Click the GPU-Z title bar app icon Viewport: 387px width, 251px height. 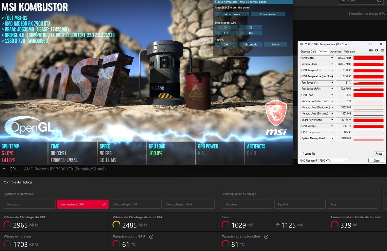[x=301, y=44]
